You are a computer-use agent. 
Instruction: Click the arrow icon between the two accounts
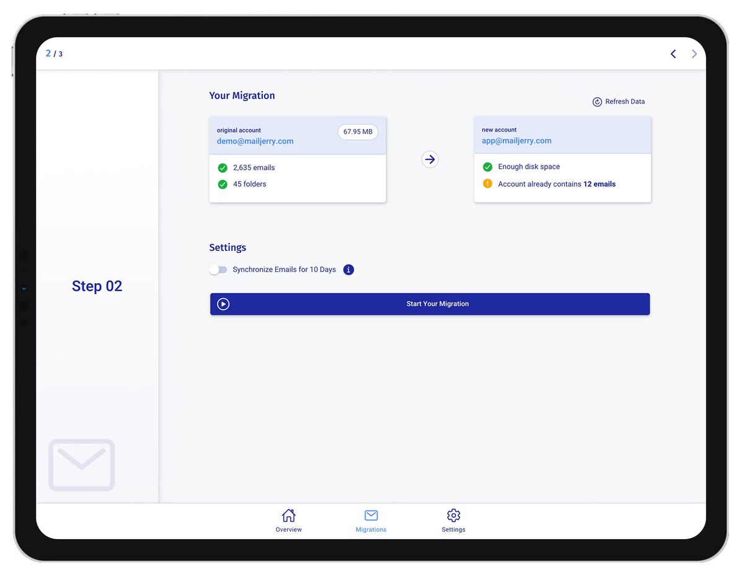430,159
